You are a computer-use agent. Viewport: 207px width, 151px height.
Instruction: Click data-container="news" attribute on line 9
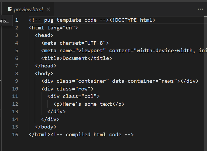(144, 81)
